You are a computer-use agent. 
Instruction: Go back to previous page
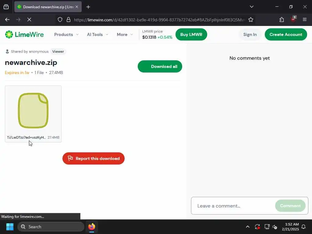[x=7, y=19]
